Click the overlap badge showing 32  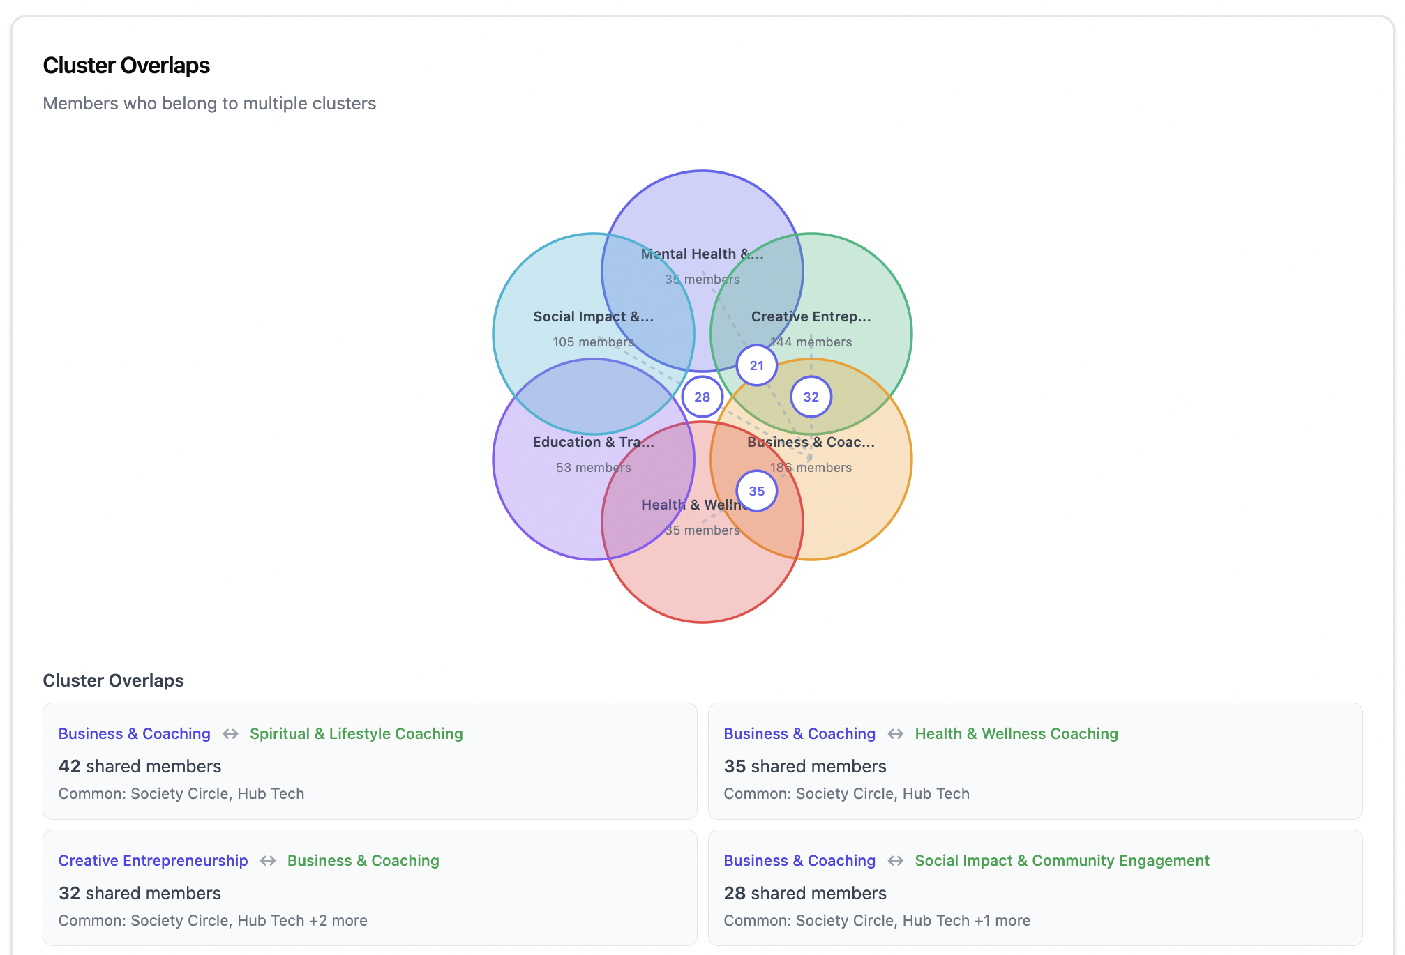[x=811, y=397]
